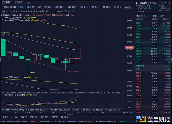This screenshot has height=124, width=172.
Task: Select the 30分钟 timeframe
Action: coord(75,7)
